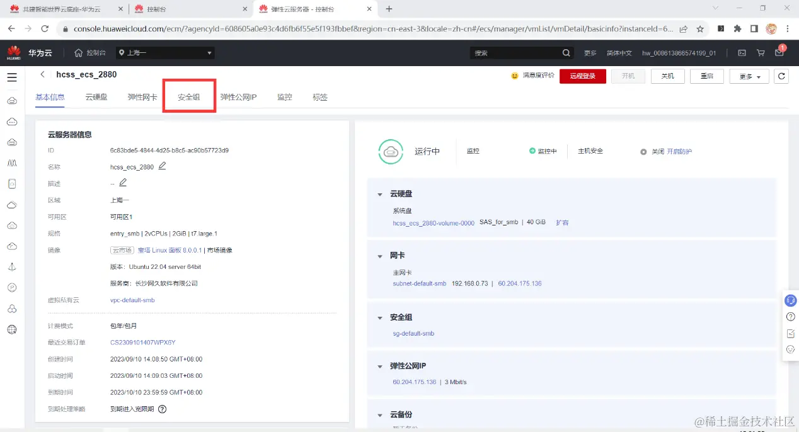Switch to 弹性公网IP tab

coord(238,97)
